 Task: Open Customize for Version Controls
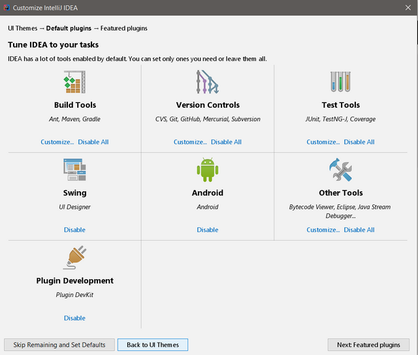(x=190, y=142)
